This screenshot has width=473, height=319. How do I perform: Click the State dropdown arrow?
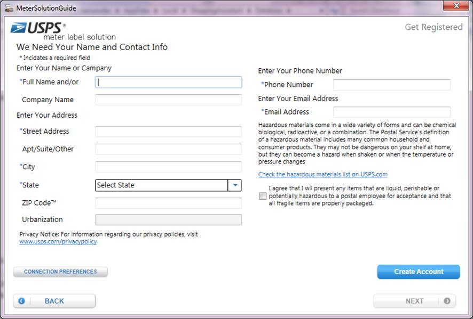(x=235, y=185)
